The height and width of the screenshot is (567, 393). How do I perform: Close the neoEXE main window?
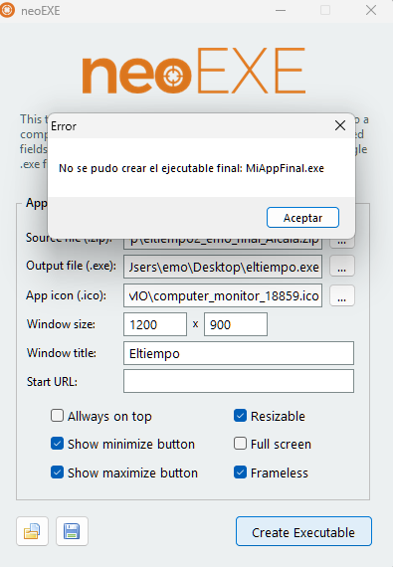pos(371,10)
